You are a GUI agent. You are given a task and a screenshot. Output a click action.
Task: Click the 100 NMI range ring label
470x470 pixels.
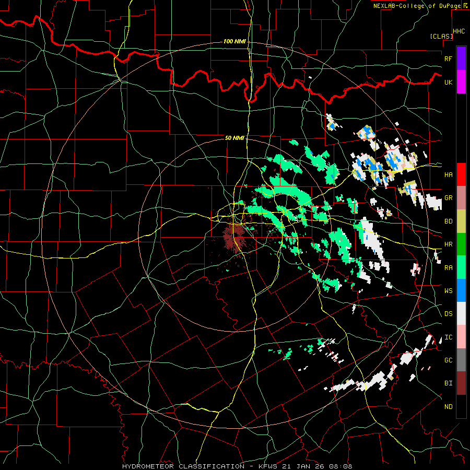(x=234, y=41)
